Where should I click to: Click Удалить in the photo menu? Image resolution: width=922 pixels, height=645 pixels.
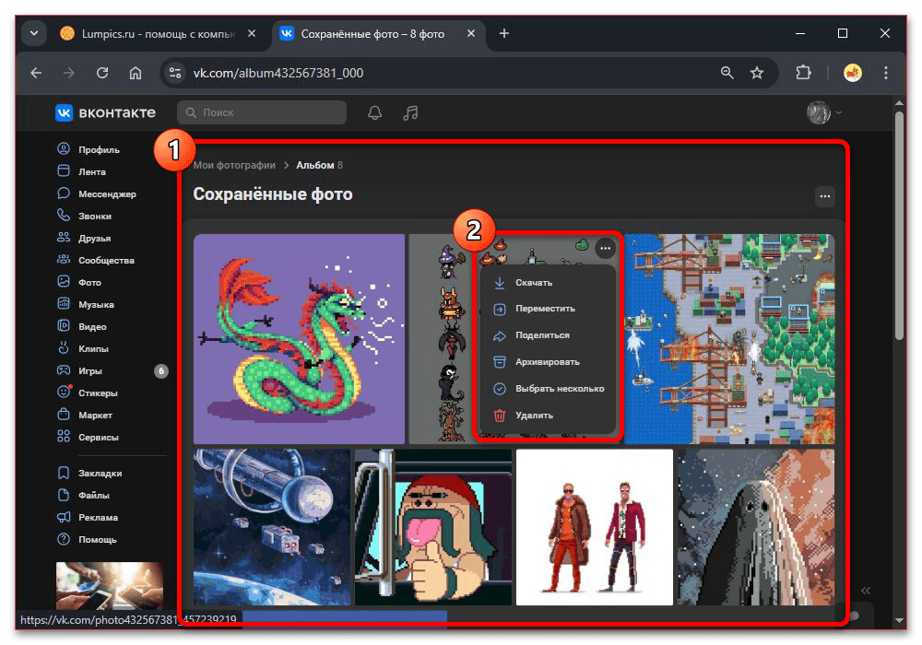point(534,416)
